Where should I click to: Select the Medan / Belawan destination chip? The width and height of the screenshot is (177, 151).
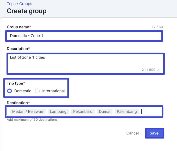(28, 111)
